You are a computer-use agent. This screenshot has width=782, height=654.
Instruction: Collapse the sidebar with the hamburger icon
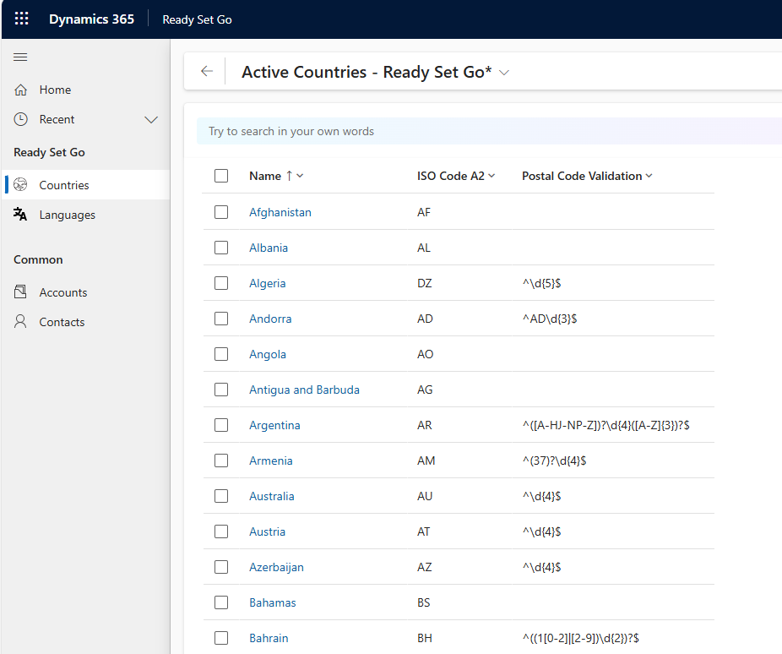tap(20, 57)
